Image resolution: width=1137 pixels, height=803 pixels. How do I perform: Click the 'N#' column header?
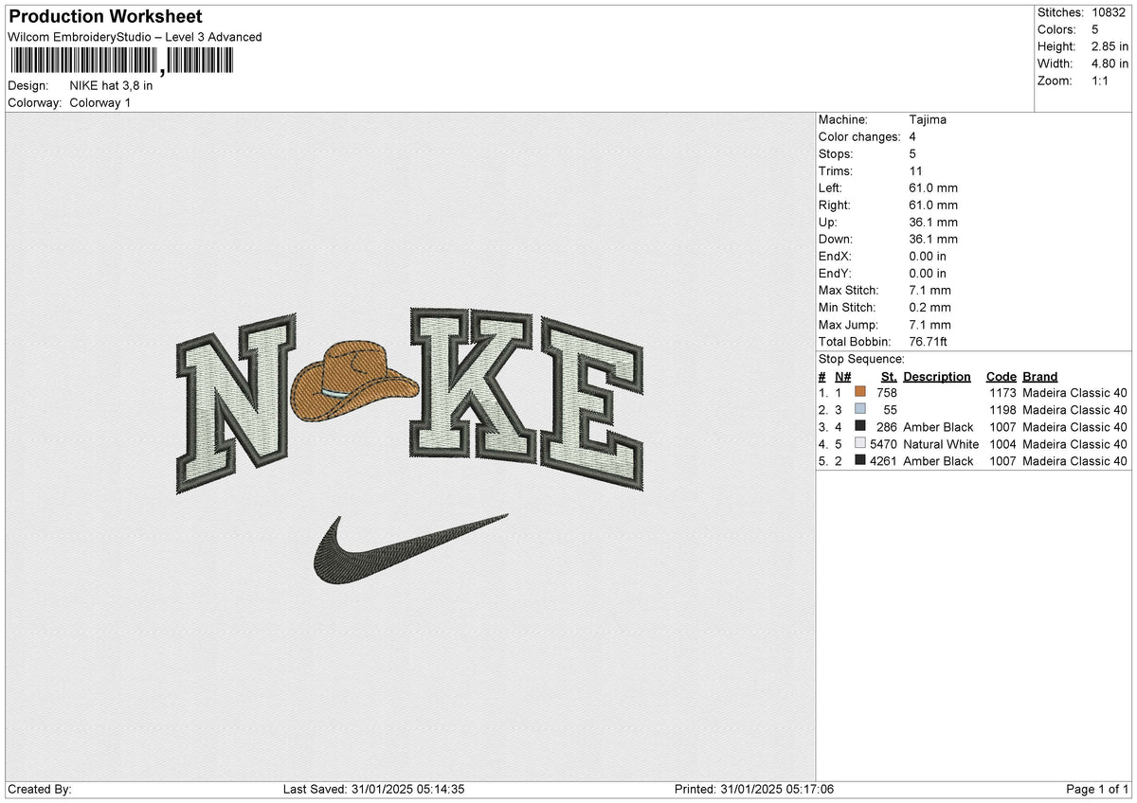pos(843,377)
